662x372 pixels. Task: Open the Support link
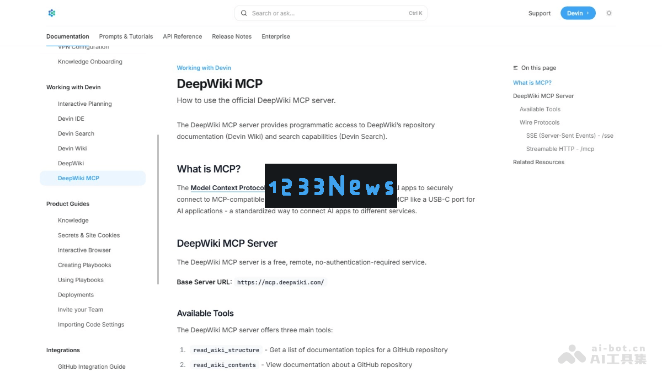click(x=540, y=13)
